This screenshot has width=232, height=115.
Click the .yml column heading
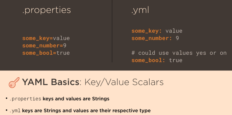pos(140,10)
